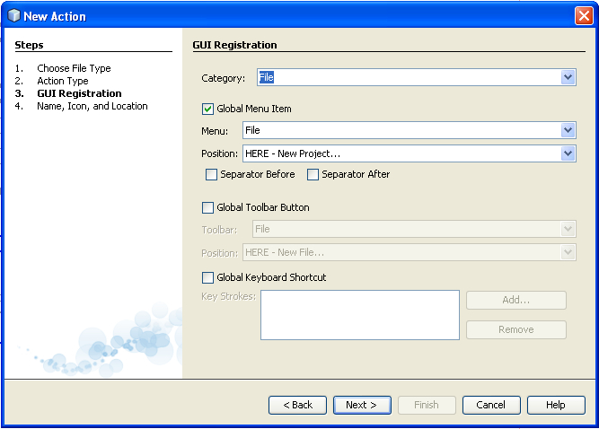The image size is (599, 429).
Task: Proceed with the Next button
Action: (362, 405)
